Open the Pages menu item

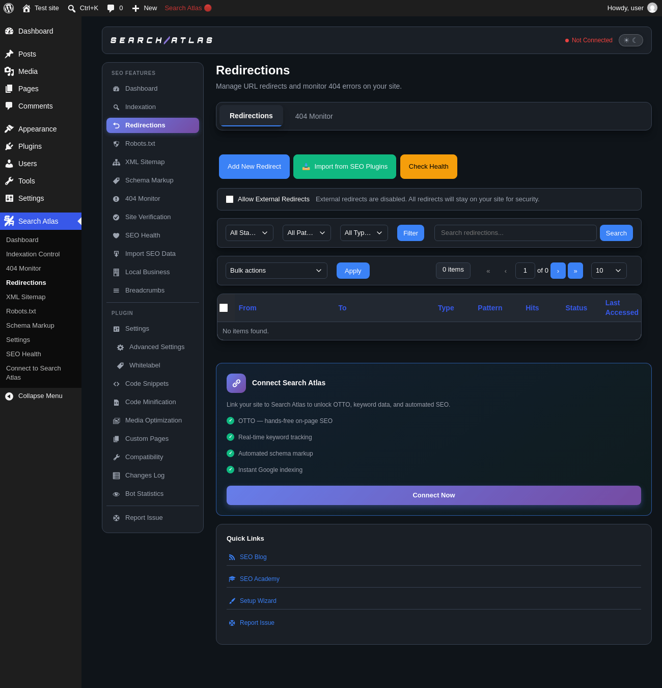click(x=41, y=89)
